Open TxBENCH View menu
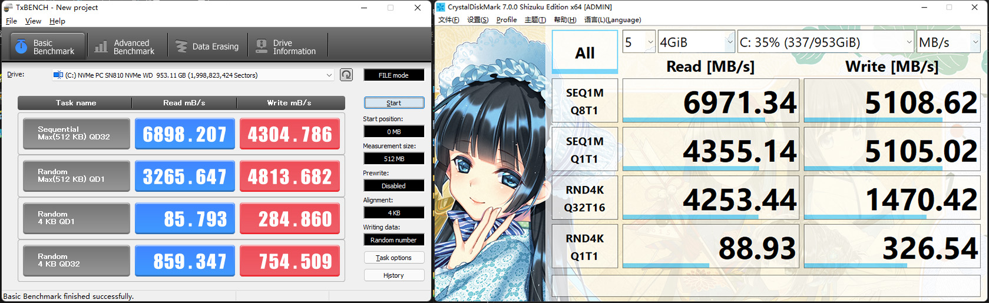Viewport: 989px width, 303px height. coord(33,21)
